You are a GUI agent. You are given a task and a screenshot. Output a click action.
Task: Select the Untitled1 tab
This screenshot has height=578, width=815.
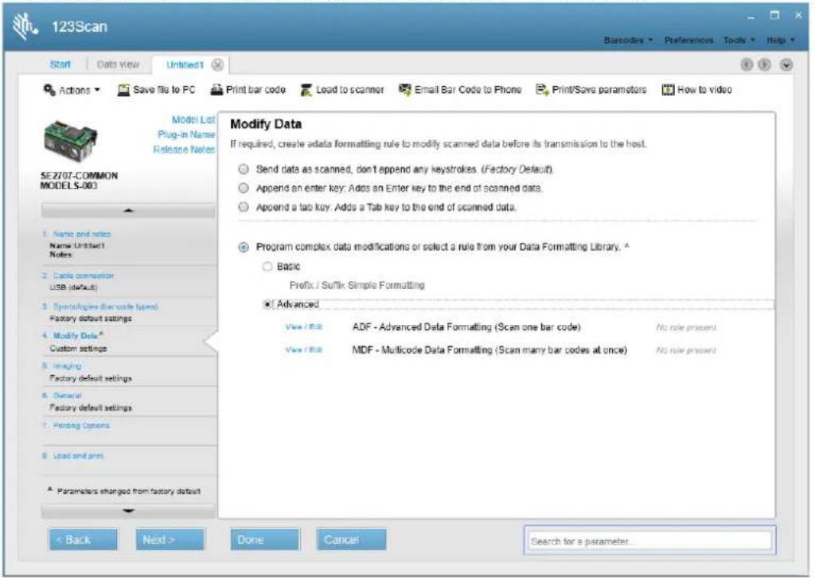tap(185, 65)
